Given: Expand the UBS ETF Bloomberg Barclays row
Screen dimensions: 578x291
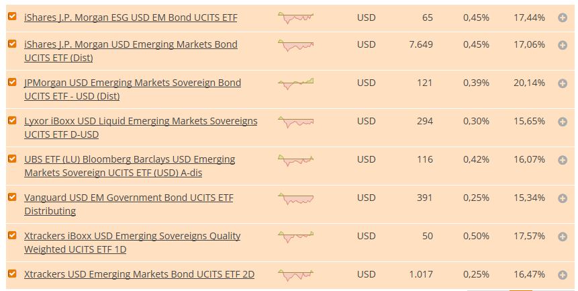Looking at the screenshot, I should (563, 160).
